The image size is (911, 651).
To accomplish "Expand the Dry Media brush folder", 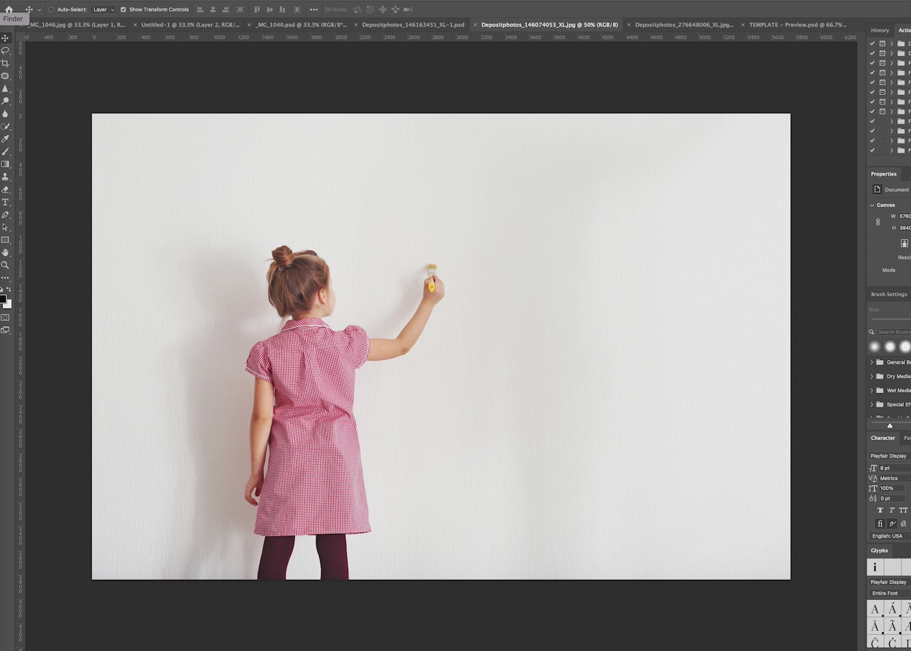I will coord(872,376).
